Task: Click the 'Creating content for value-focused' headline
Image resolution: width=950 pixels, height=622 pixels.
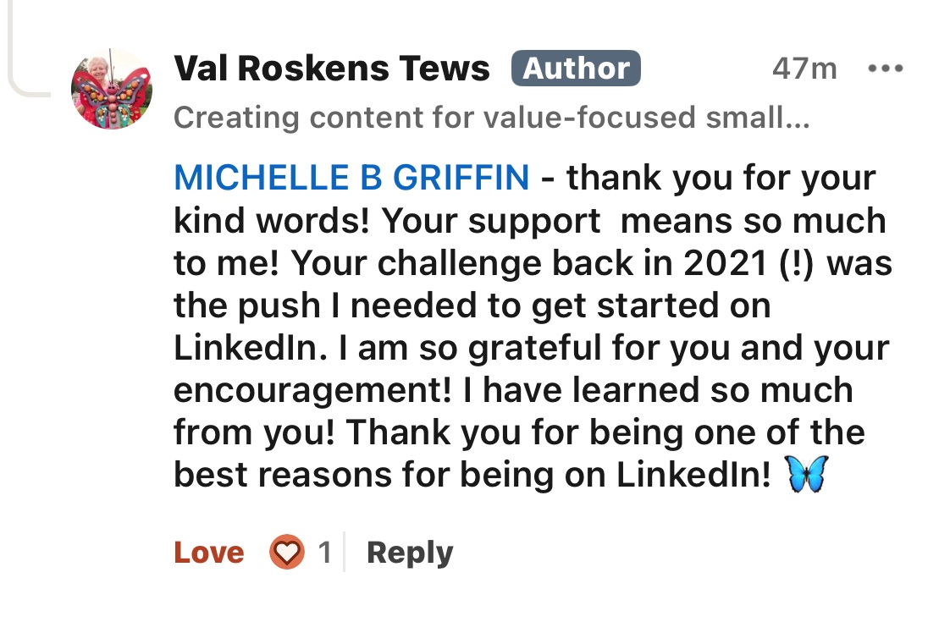Action: point(491,118)
